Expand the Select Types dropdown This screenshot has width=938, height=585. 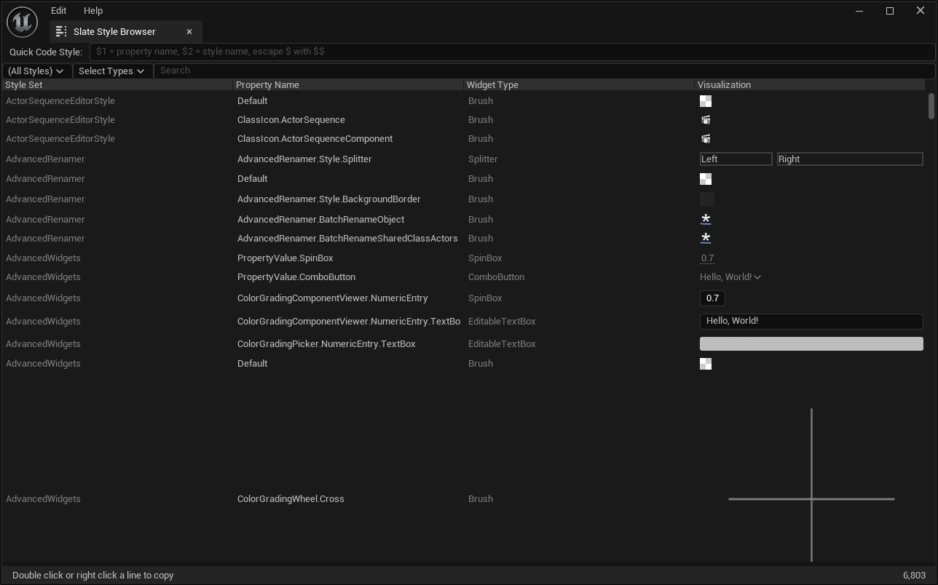coord(111,71)
